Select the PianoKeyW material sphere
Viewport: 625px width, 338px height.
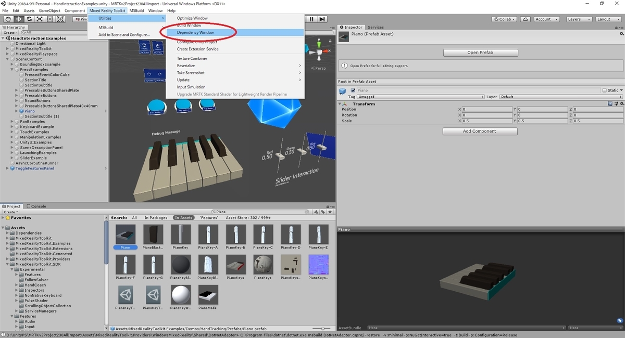pos(180,295)
